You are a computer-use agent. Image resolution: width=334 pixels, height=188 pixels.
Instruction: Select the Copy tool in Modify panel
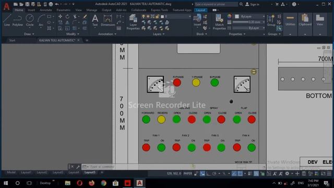pos(61,22)
